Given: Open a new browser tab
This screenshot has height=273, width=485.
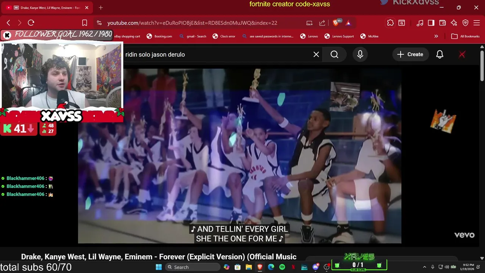Looking at the screenshot, I should [x=101, y=8].
